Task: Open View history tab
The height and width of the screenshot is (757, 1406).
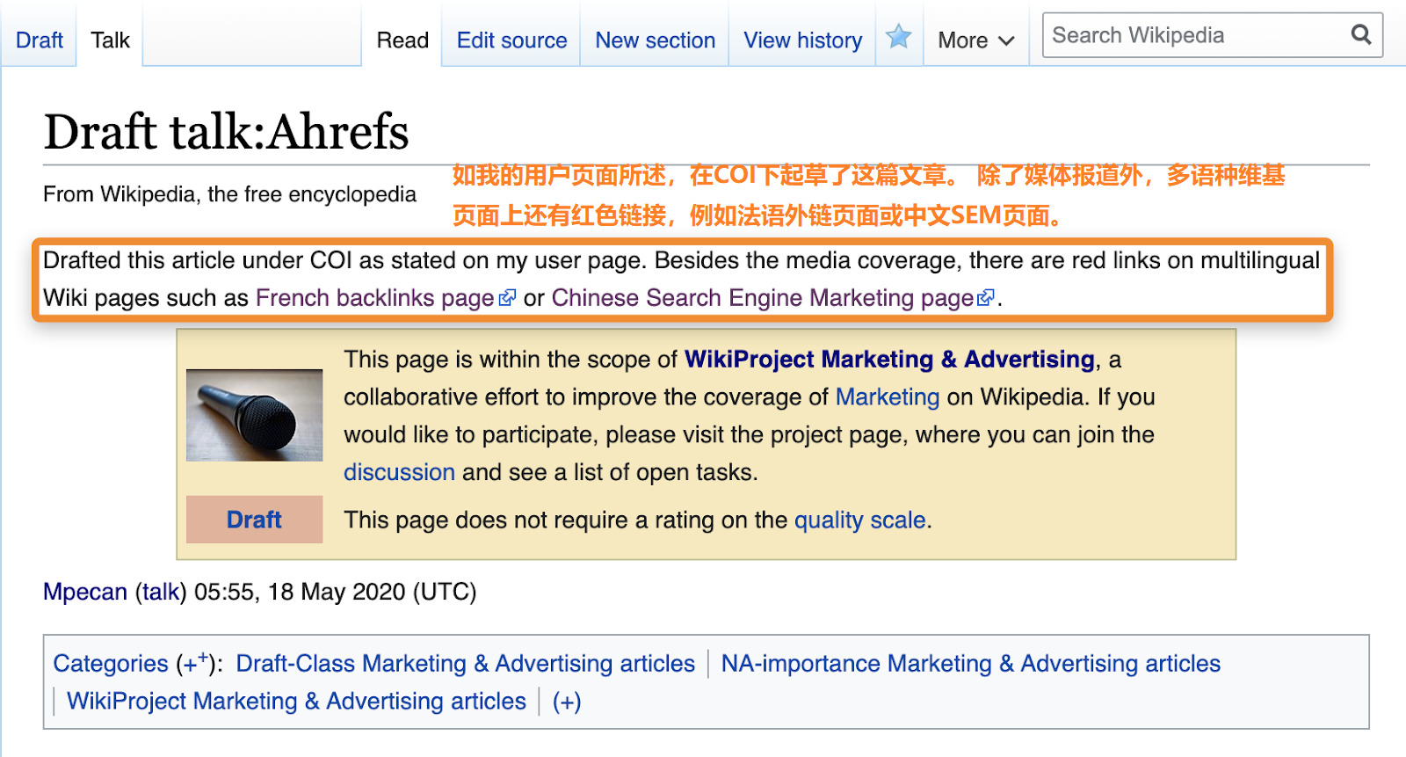Action: pyautogui.click(x=802, y=40)
